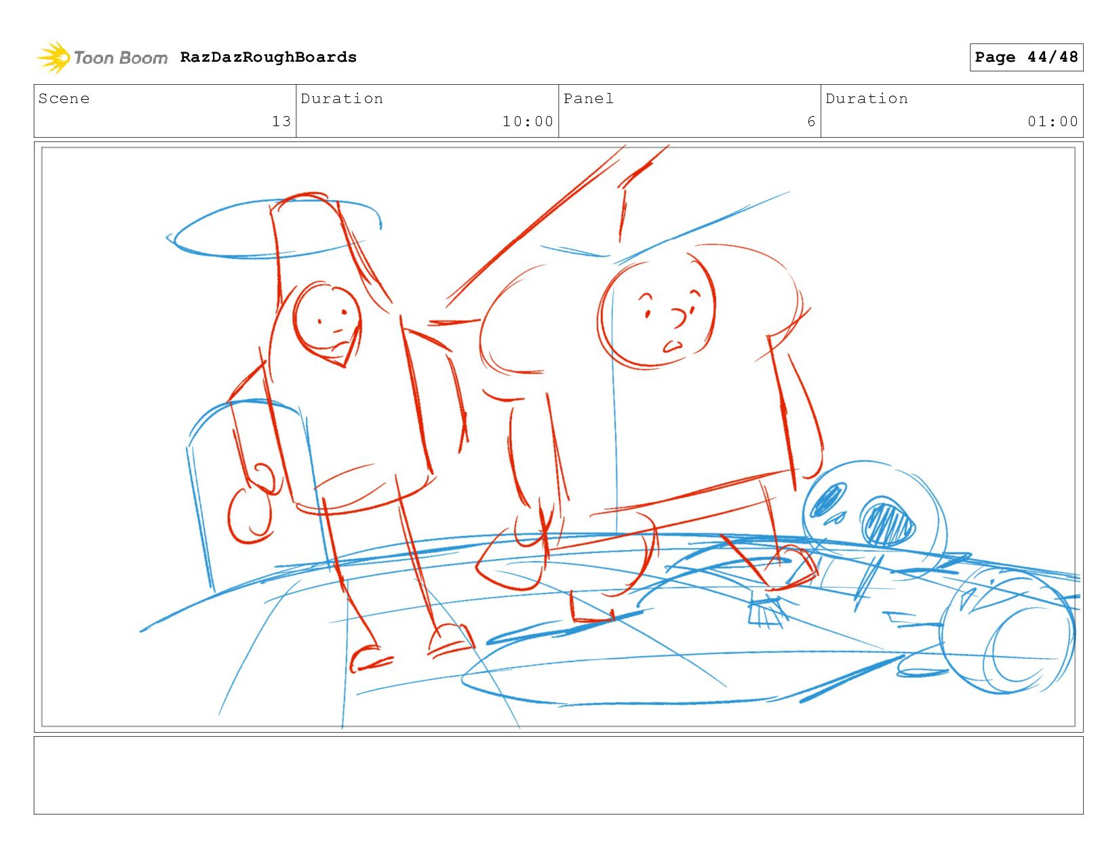
Task: Select the RazDazRoughBoards title text
Action: click(x=269, y=57)
